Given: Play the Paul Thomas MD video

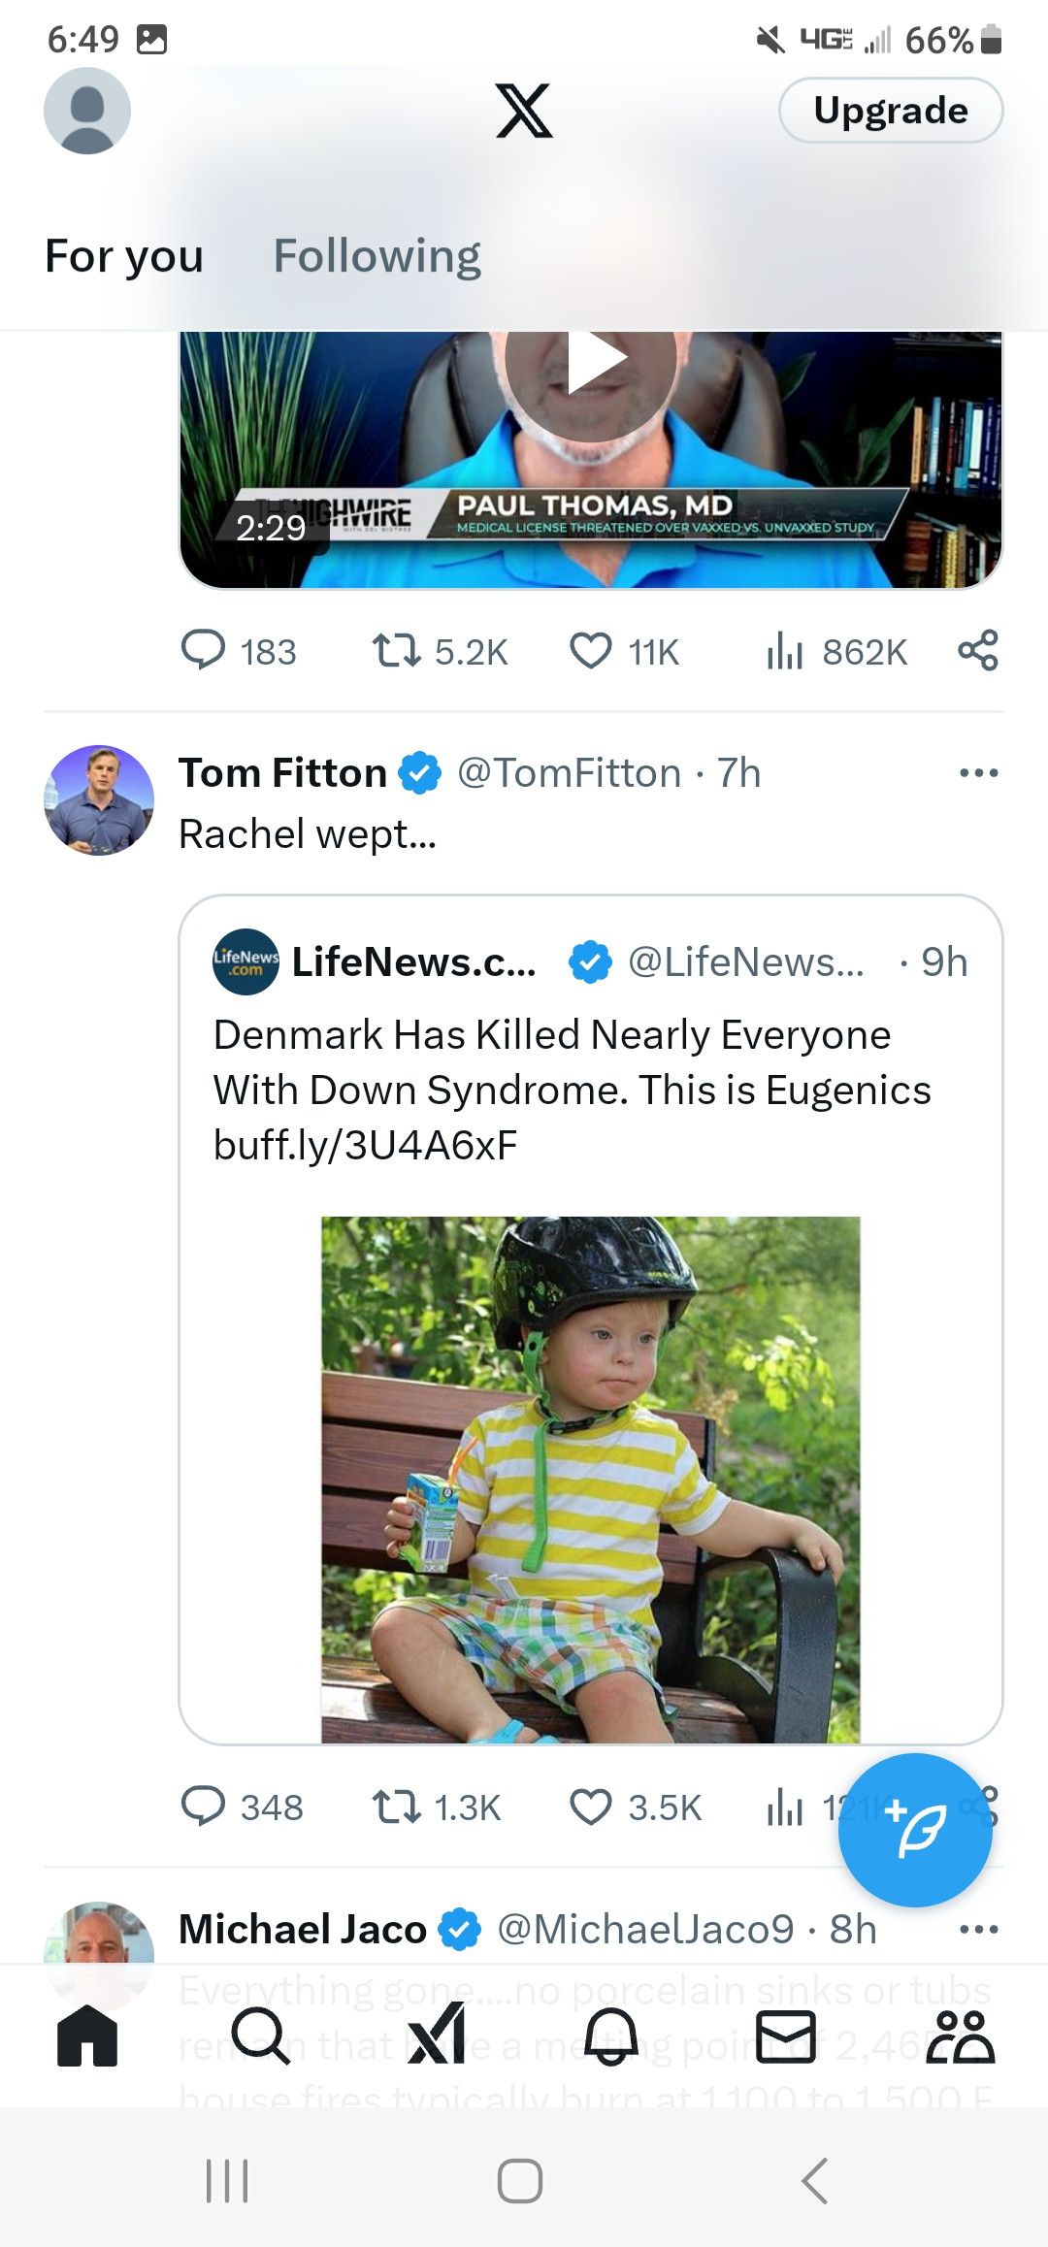Looking at the screenshot, I should tap(591, 361).
